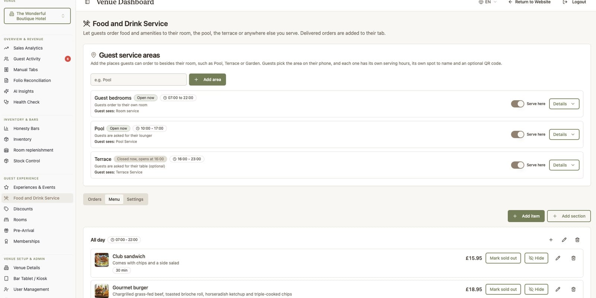Click the Discounts tag icon
The image size is (596, 298).
click(6, 209)
